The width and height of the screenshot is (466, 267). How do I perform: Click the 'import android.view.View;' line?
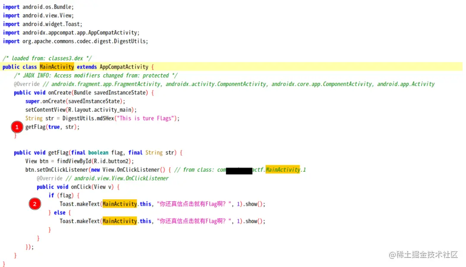[38, 16]
